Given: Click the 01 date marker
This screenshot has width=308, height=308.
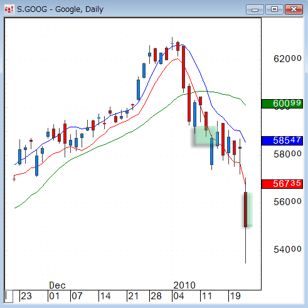Looking at the screenshot, I should (x=55, y=296).
